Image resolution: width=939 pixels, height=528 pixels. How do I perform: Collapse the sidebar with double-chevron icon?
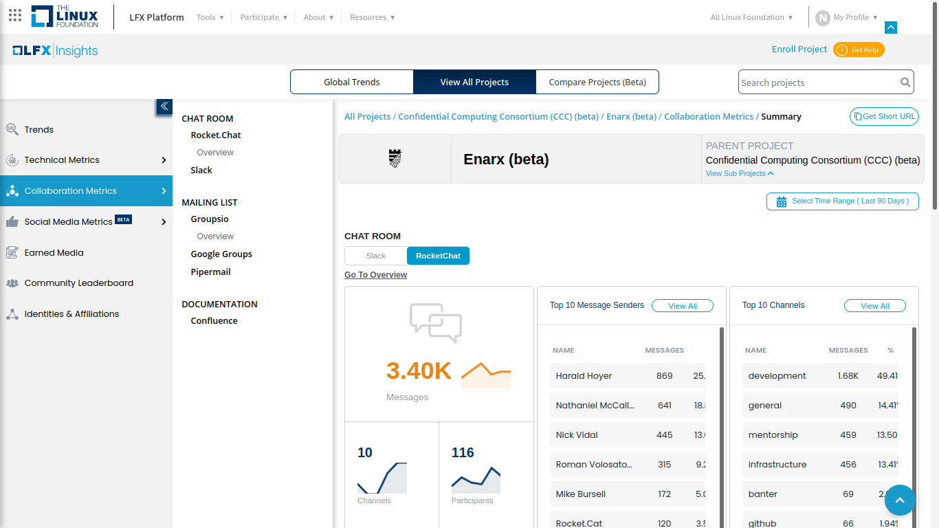164,106
